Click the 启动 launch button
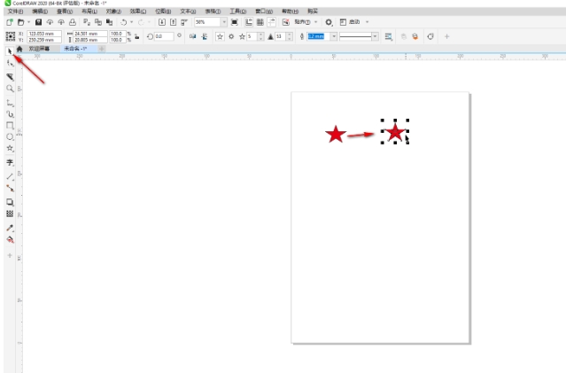 coord(354,21)
